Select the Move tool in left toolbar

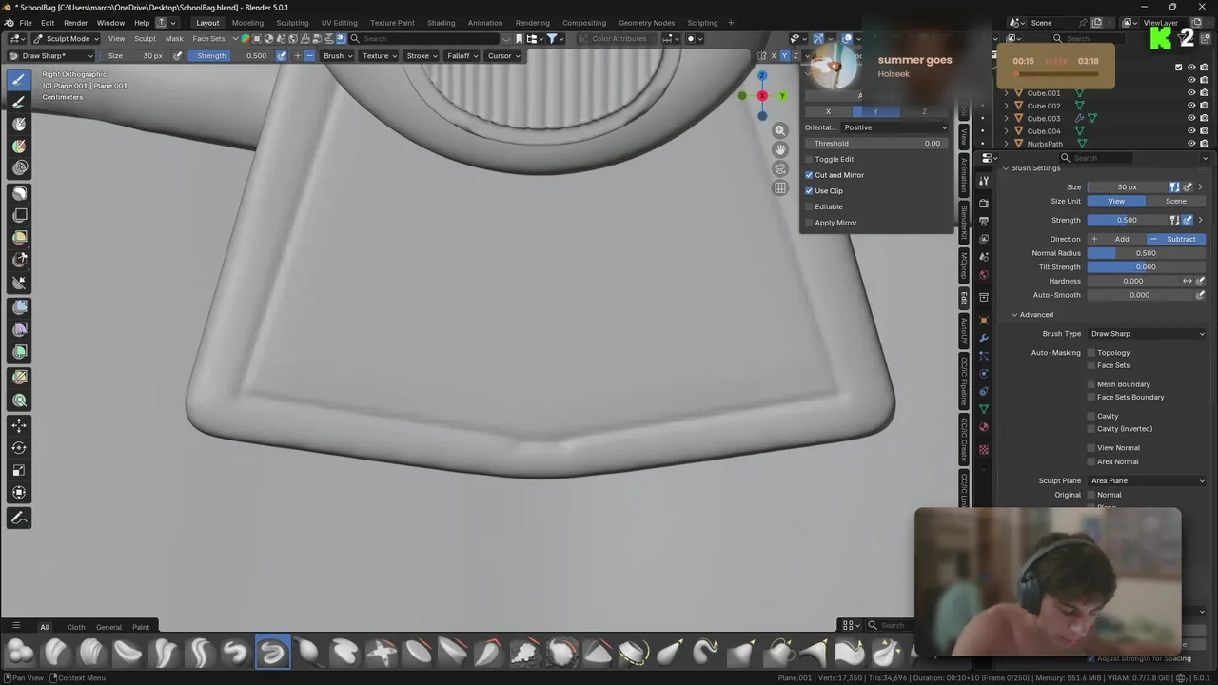tap(19, 425)
